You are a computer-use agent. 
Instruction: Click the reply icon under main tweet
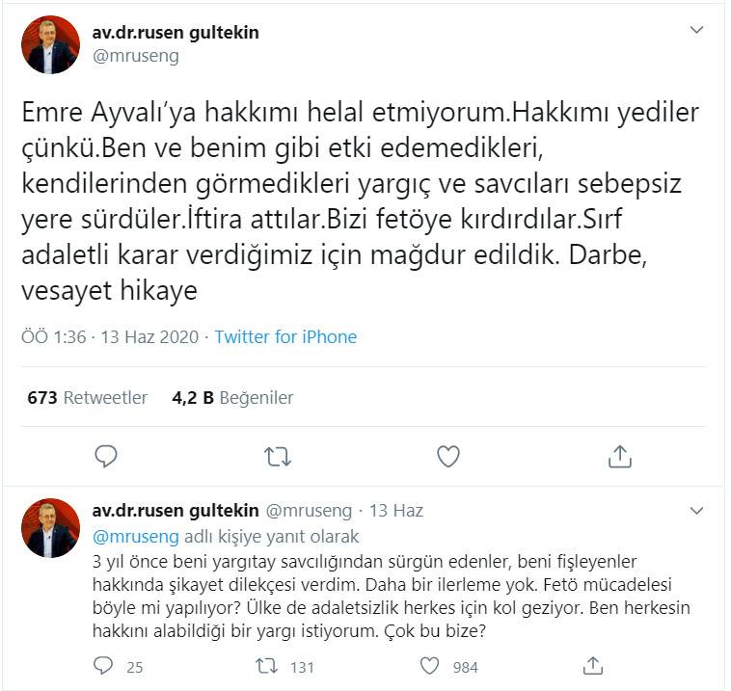point(106,456)
